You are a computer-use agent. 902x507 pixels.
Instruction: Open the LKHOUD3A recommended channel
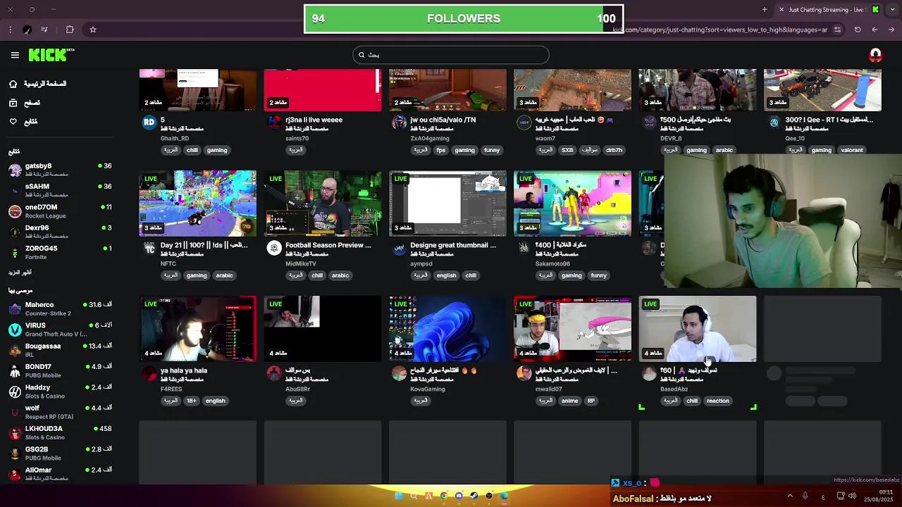[60, 432]
